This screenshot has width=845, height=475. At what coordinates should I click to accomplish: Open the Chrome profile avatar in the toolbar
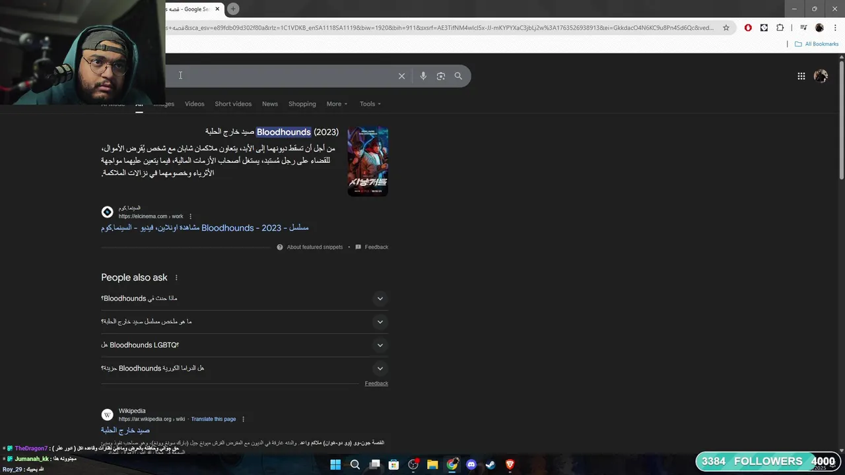[x=819, y=28]
